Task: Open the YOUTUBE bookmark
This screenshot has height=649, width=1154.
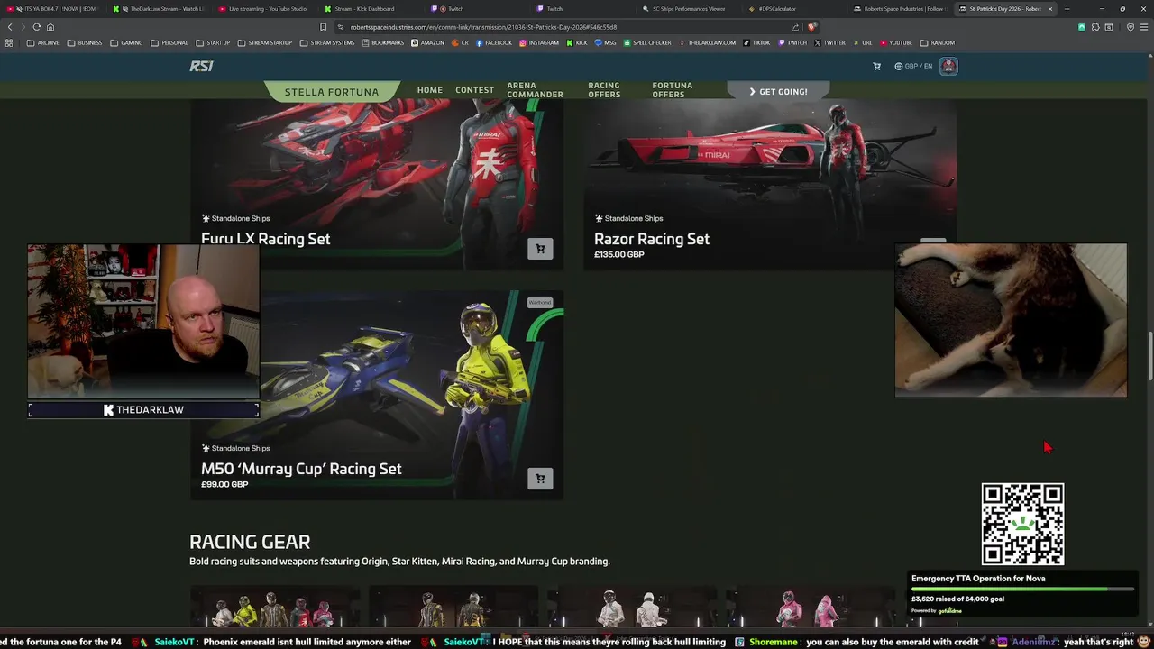Action: [896, 42]
